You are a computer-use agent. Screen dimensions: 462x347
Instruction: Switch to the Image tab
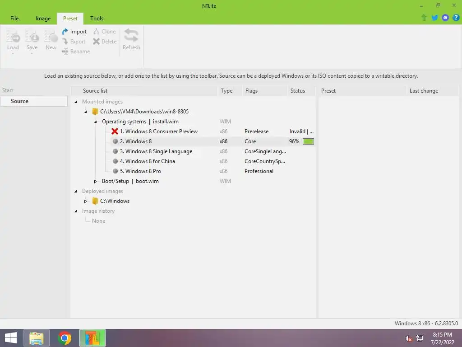pos(43,18)
